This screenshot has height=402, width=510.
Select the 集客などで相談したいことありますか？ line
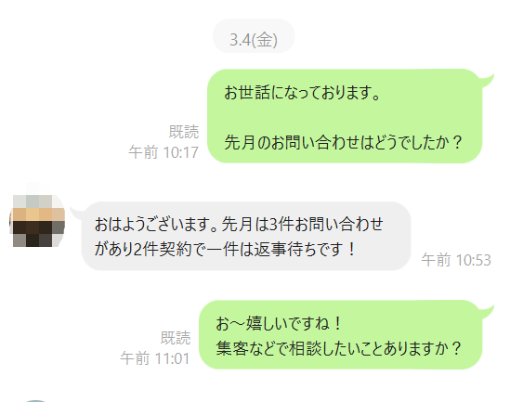pyautogui.click(x=338, y=348)
